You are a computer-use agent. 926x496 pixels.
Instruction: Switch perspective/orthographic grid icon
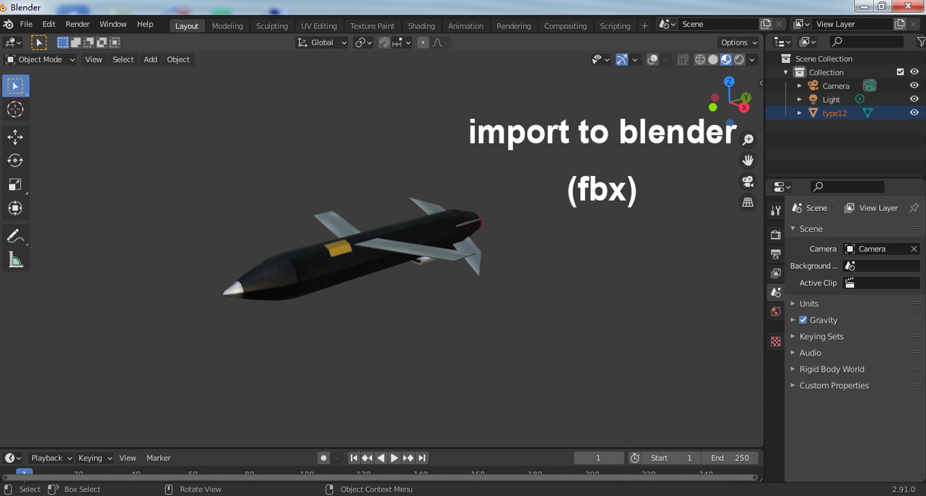[x=748, y=202]
